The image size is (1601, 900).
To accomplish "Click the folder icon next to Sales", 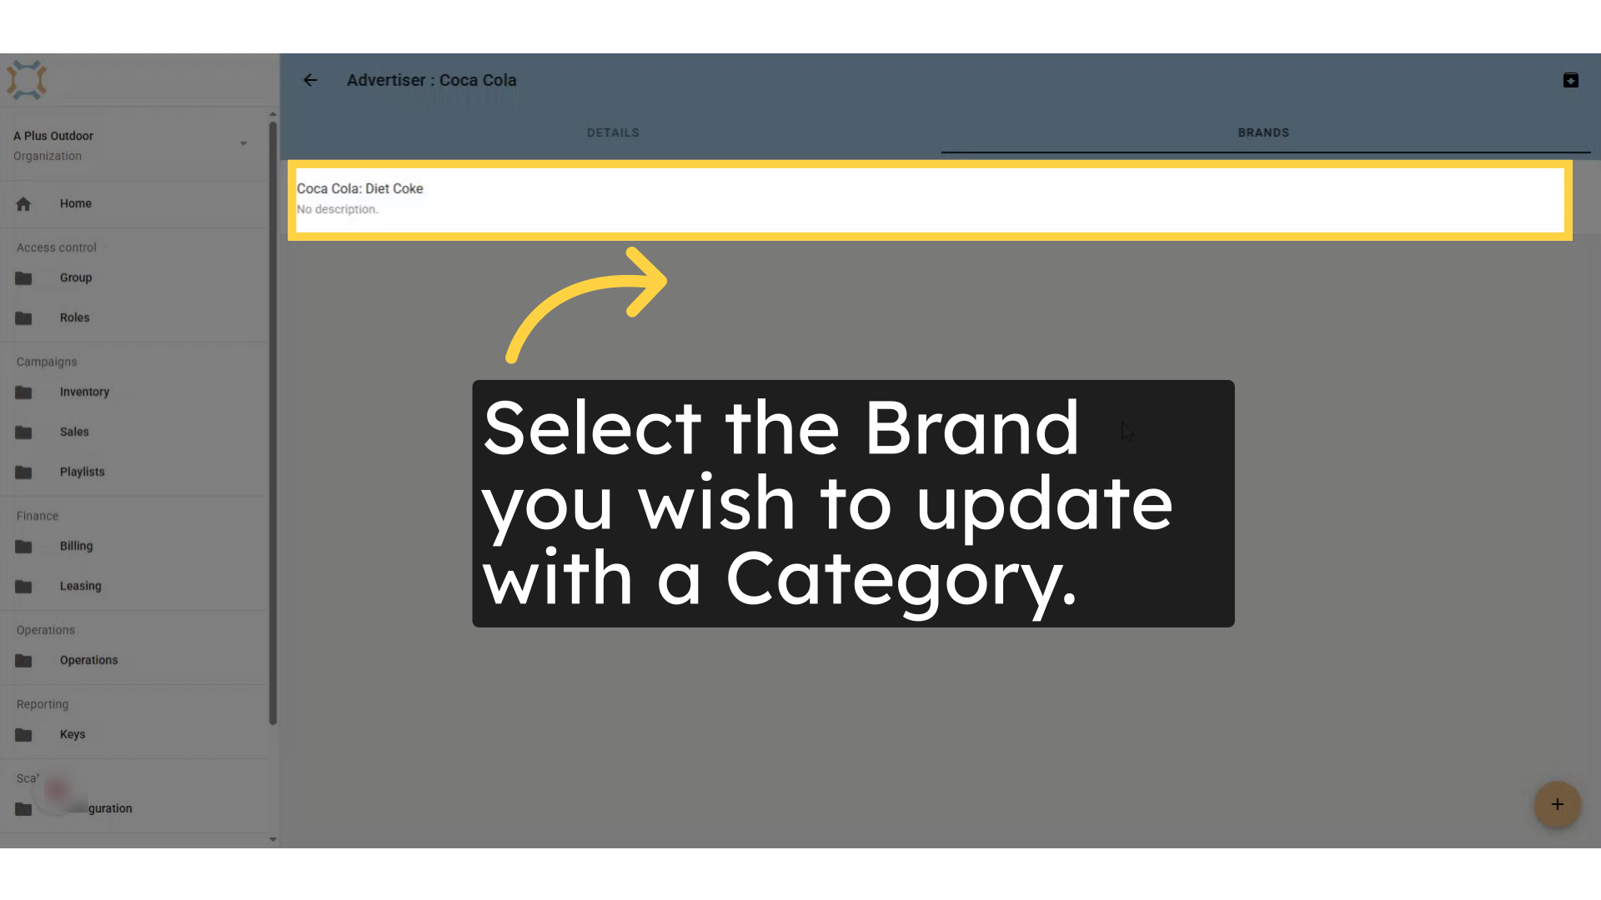I will pyautogui.click(x=23, y=432).
